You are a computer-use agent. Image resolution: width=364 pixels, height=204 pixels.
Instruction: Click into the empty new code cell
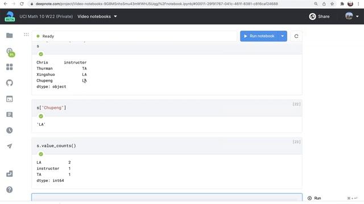[167, 197]
